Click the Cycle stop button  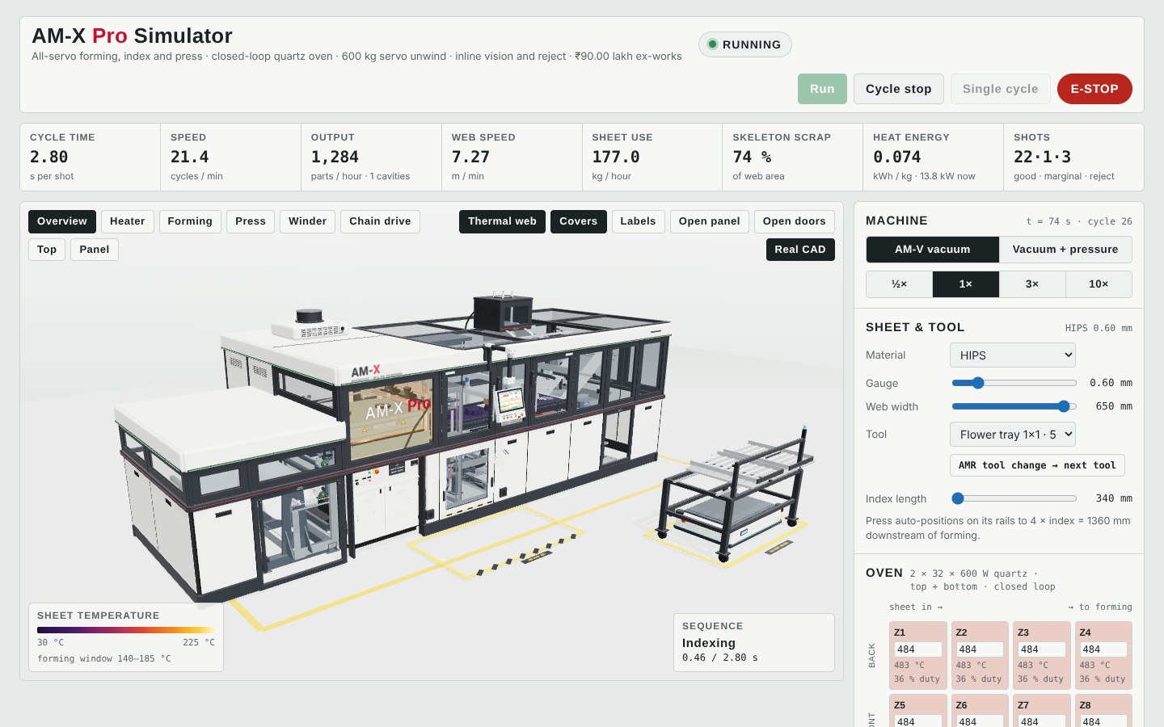pos(898,89)
